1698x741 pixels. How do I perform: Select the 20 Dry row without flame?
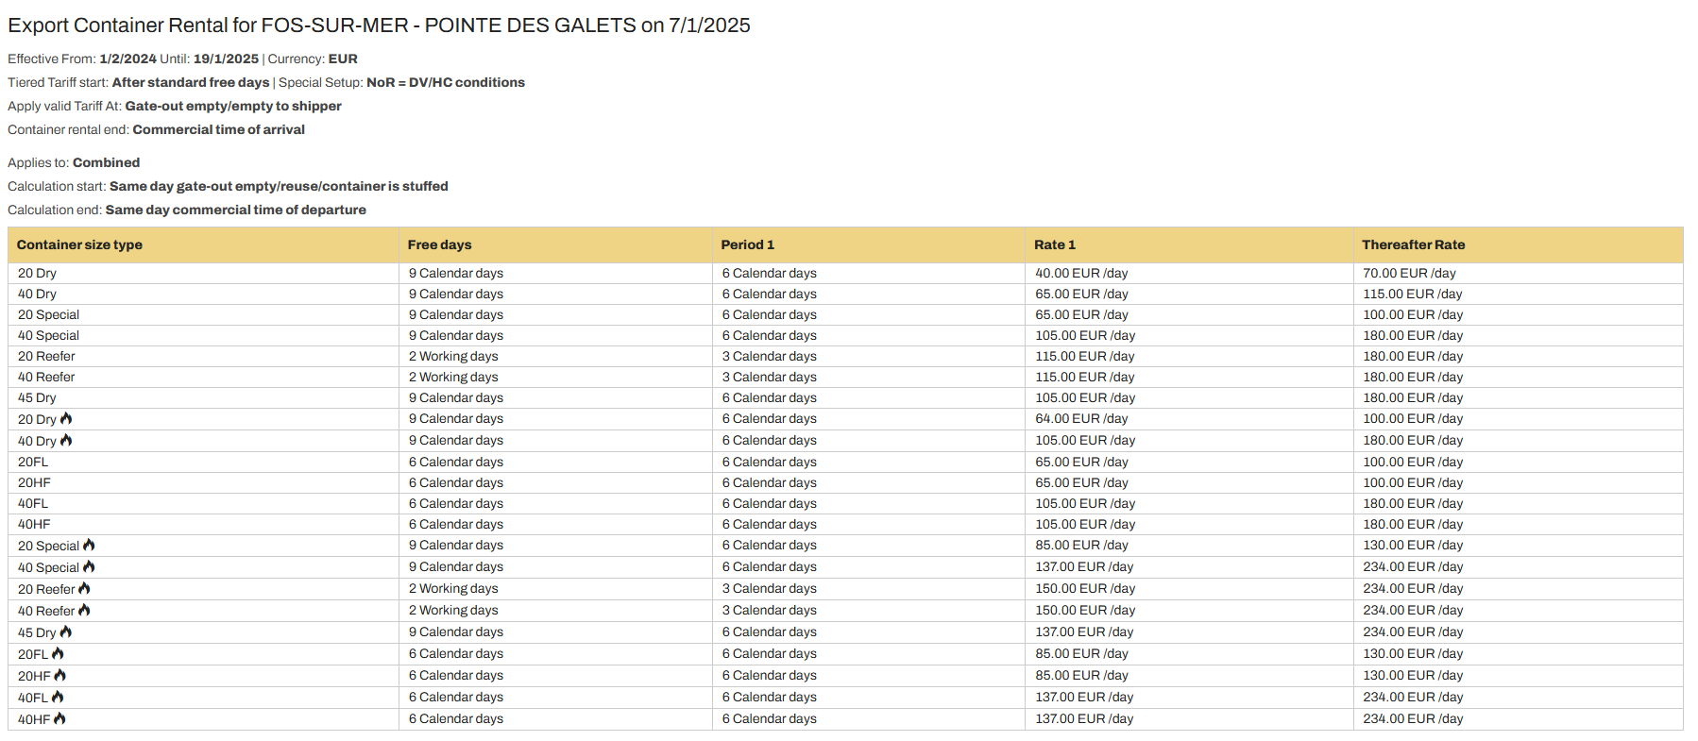[x=37, y=273]
